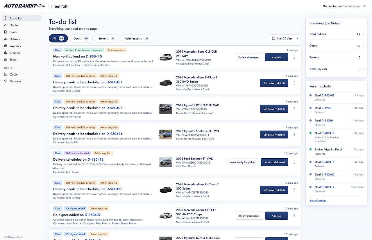
Task: Review documents for co-signer deal D-980407
Action: pos(249,216)
